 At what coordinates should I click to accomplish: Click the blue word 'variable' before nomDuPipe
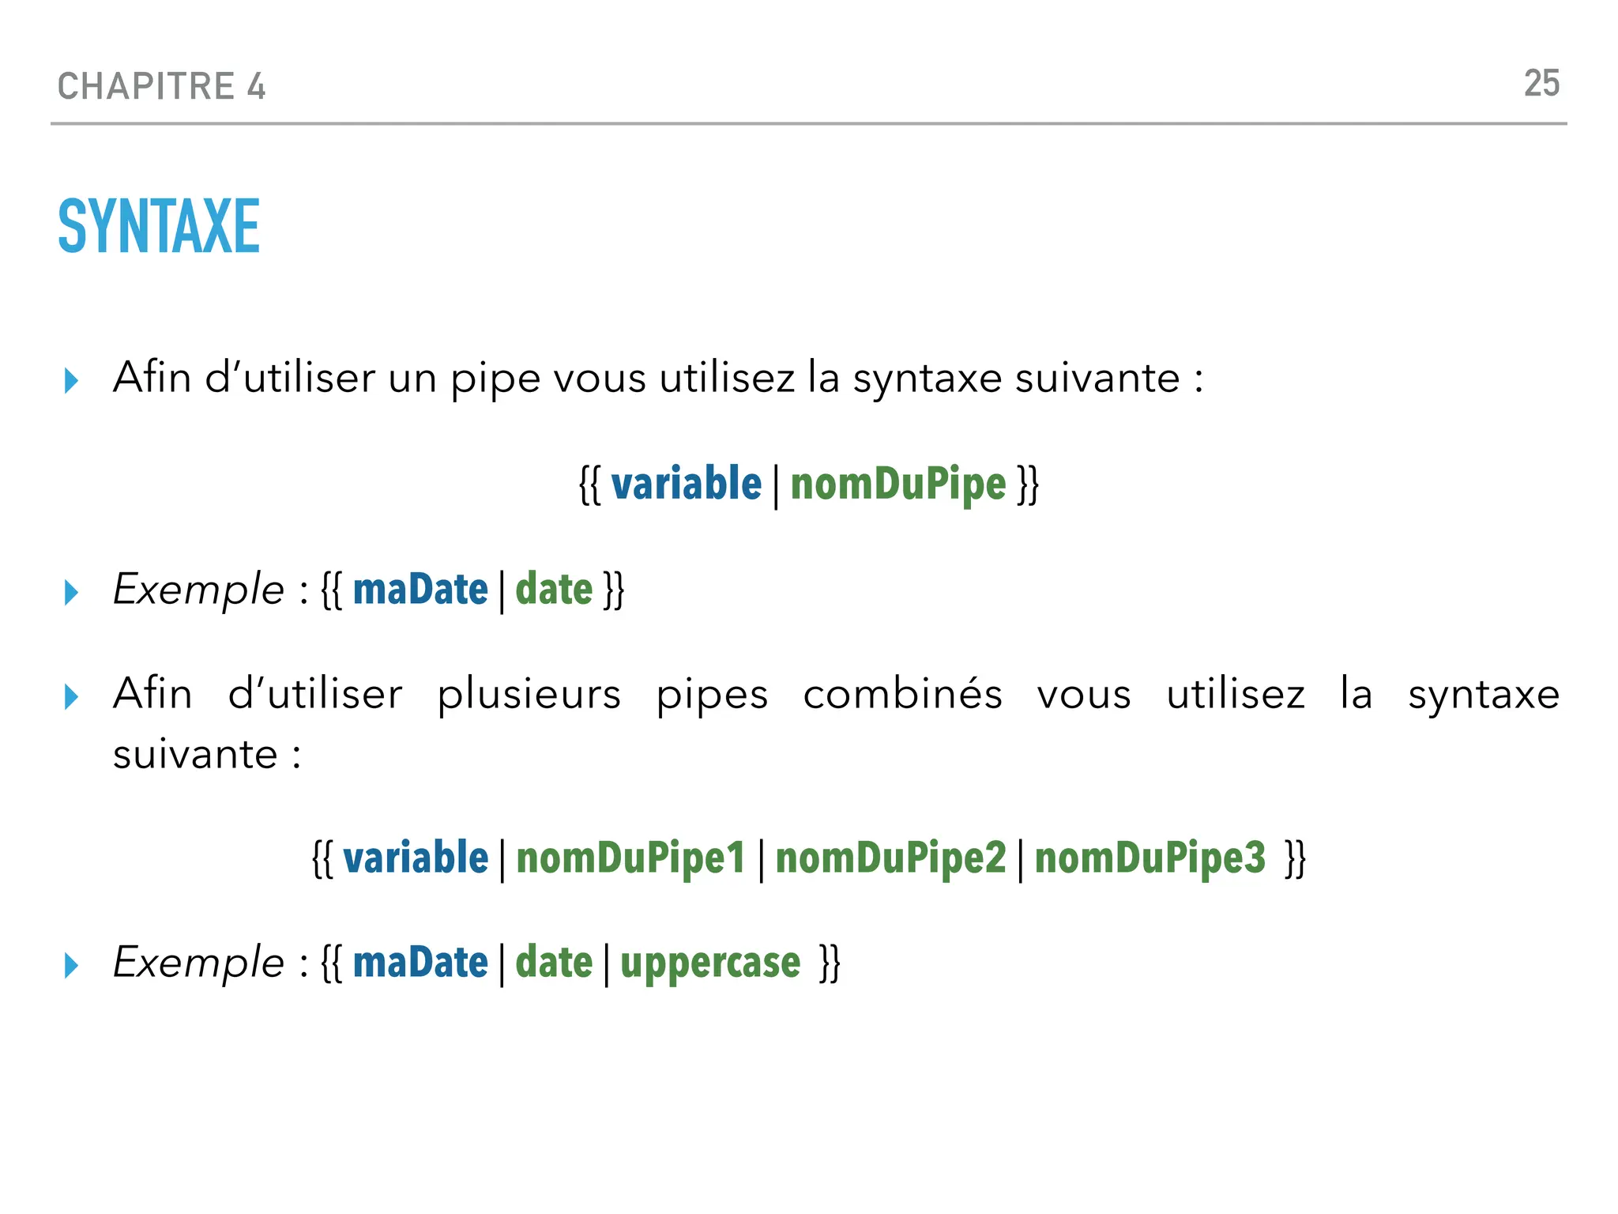(x=686, y=484)
